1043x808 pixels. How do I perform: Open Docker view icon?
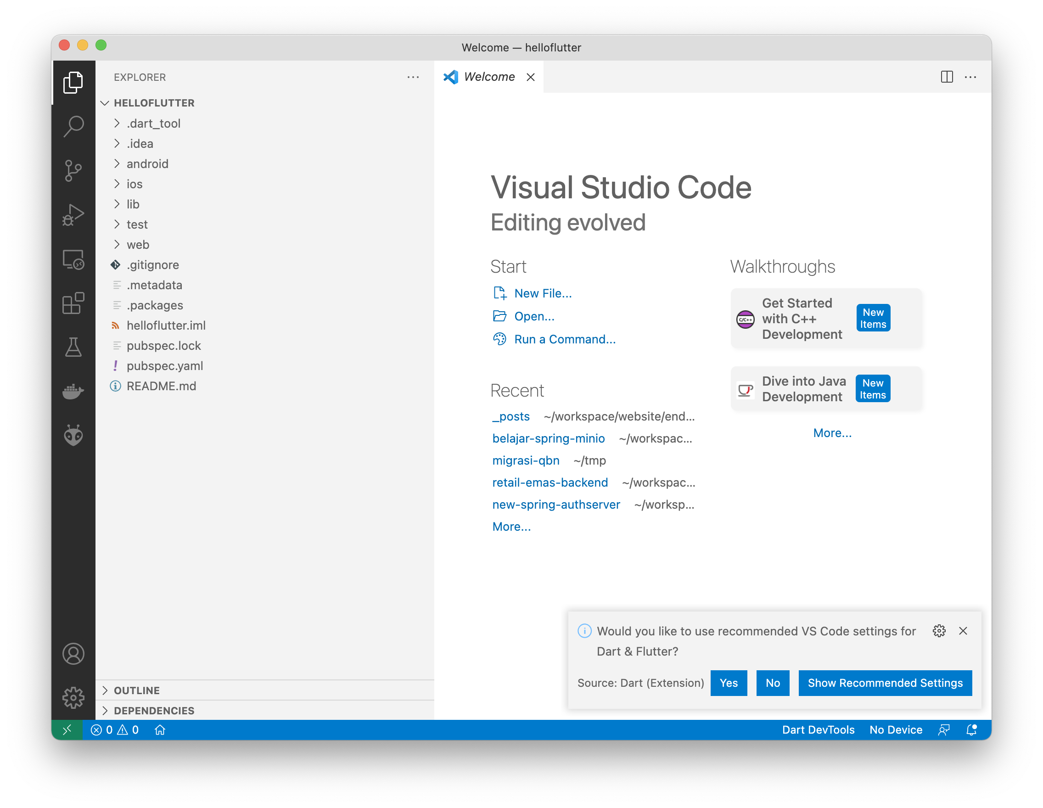(73, 391)
